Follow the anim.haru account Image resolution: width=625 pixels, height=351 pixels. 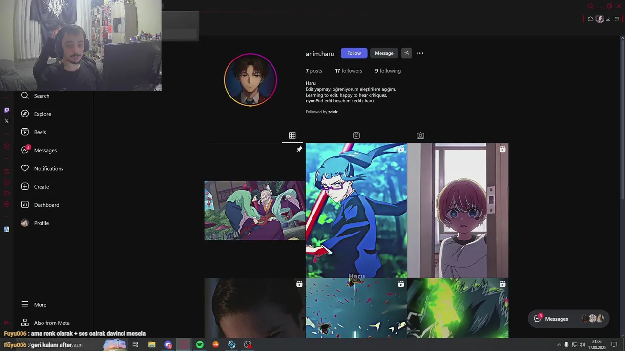[x=354, y=53]
